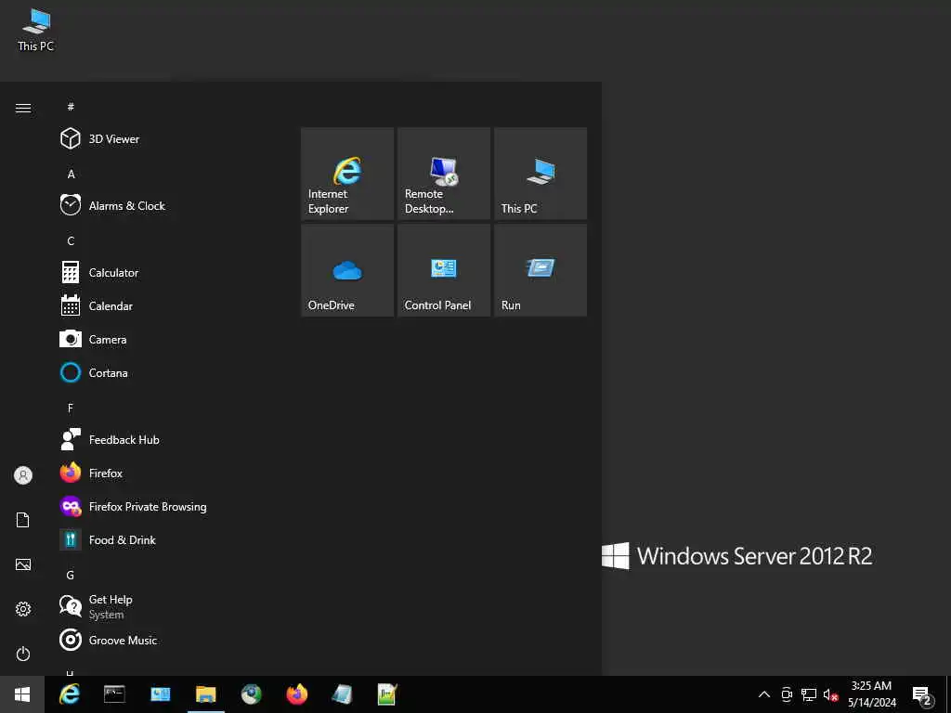Open Internet Explorer from the taskbar
Viewport: 951px width, 713px height.
click(x=69, y=694)
